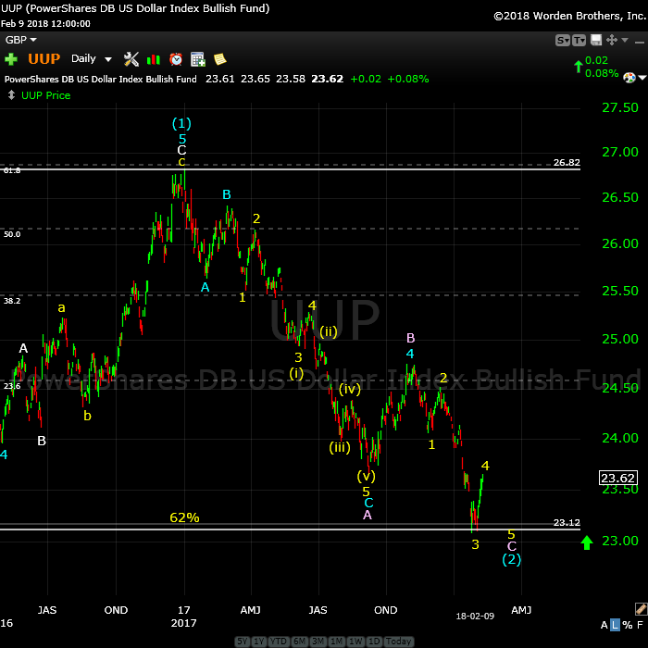Open the T dropdown button
This screenshot has width=648, height=648.
[x=579, y=40]
